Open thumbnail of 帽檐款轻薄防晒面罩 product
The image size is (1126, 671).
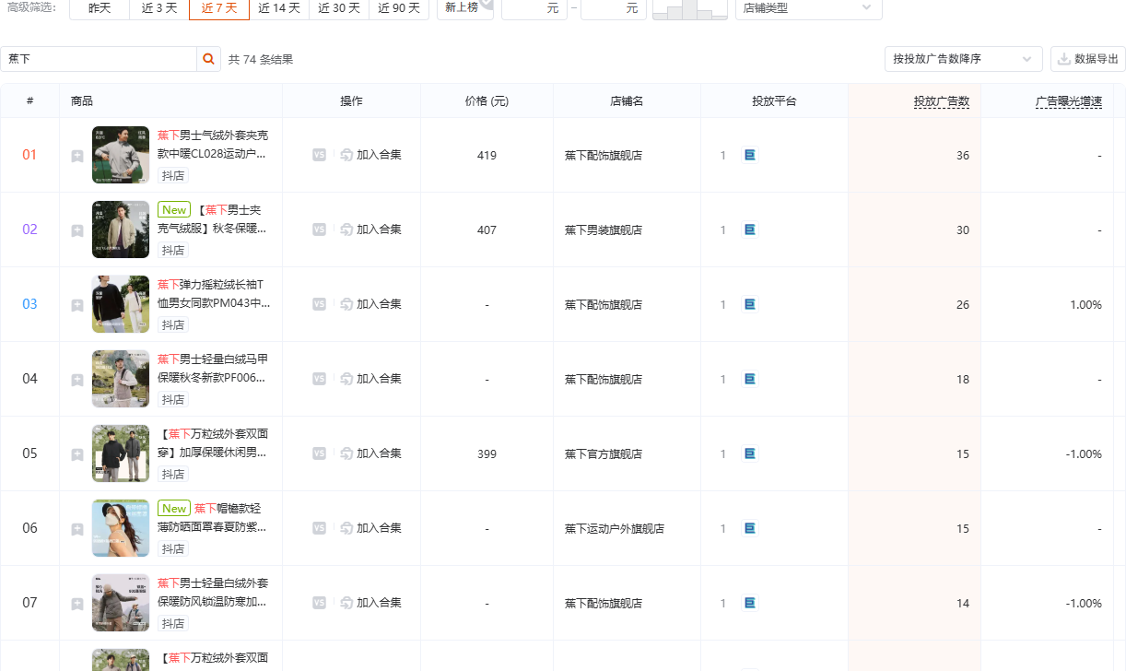[x=121, y=528]
